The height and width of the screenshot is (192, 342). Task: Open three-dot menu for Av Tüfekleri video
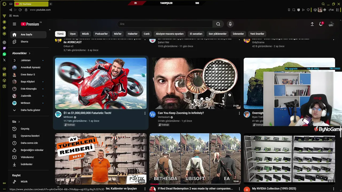tap(145, 189)
